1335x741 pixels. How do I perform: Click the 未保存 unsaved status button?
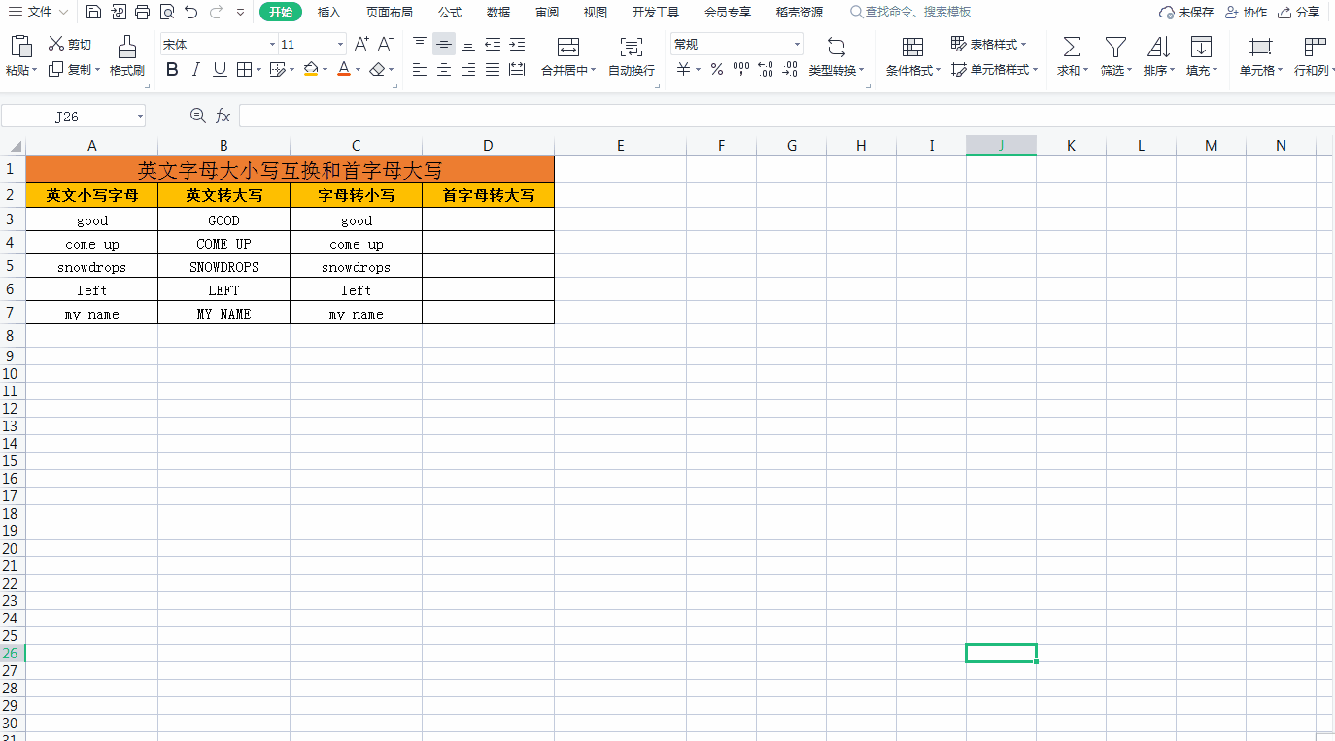point(1186,13)
